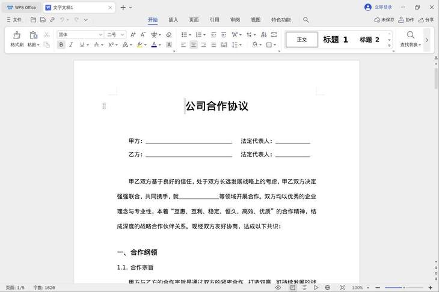Click the increase font size icon

click(133, 35)
